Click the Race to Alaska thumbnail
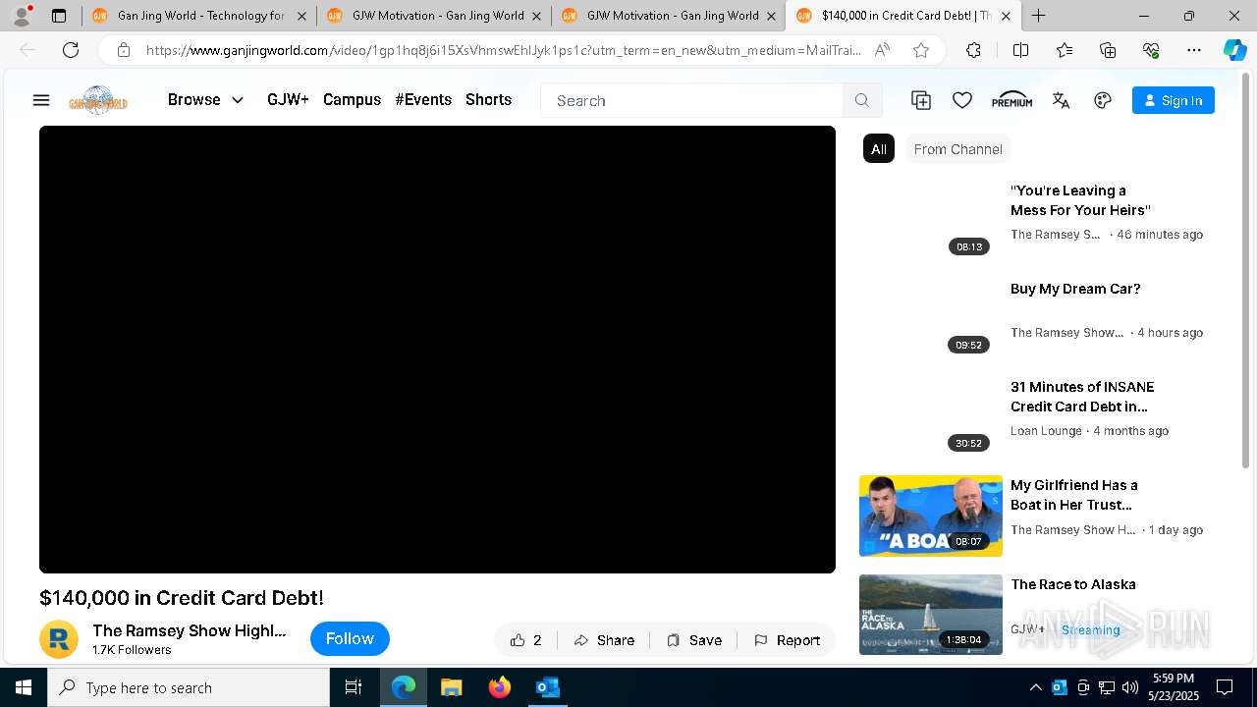Screen dimensions: 1257x707 click(x=931, y=615)
